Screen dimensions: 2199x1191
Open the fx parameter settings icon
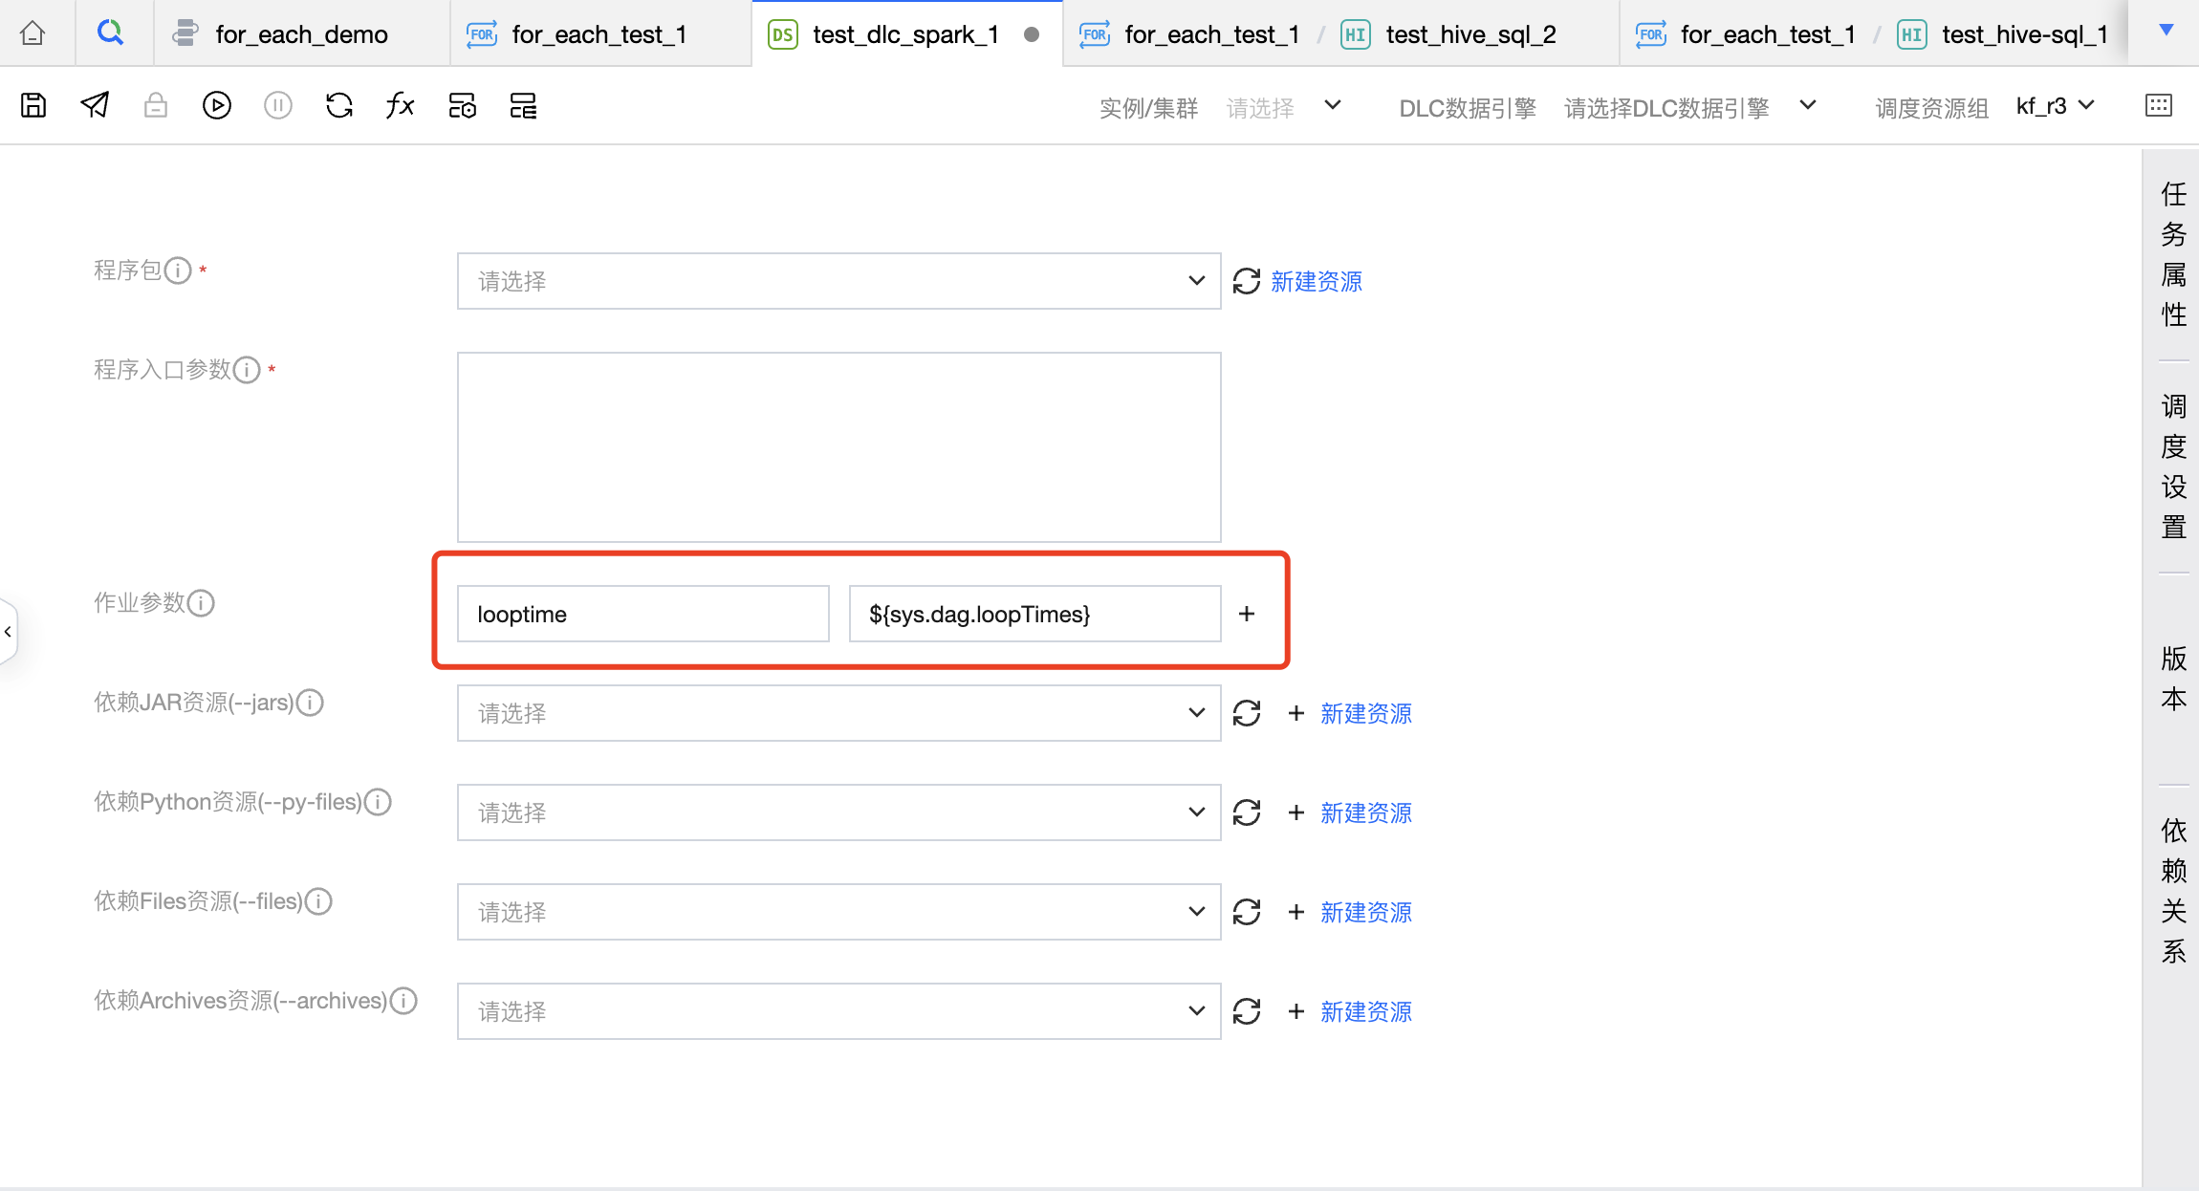[x=401, y=105]
